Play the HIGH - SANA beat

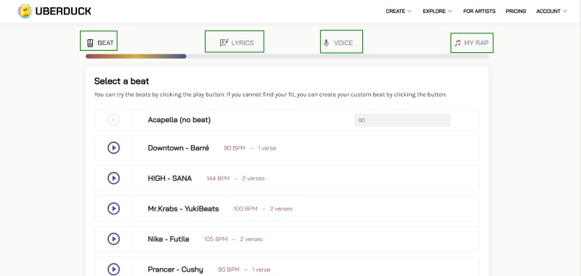click(114, 178)
